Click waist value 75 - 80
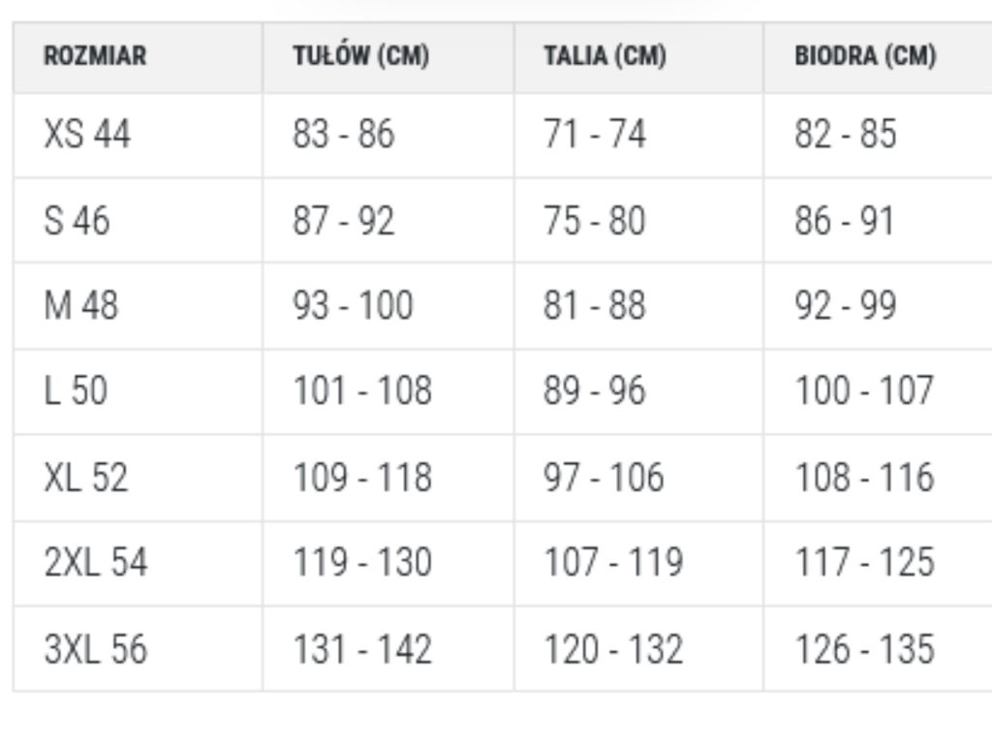 pyautogui.click(x=595, y=221)
